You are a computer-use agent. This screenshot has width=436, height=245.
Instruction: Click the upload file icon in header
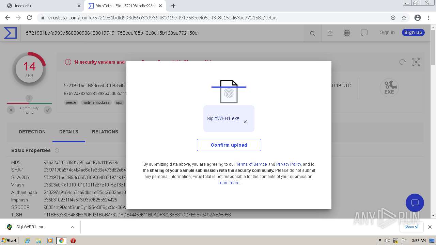(330, 33)
